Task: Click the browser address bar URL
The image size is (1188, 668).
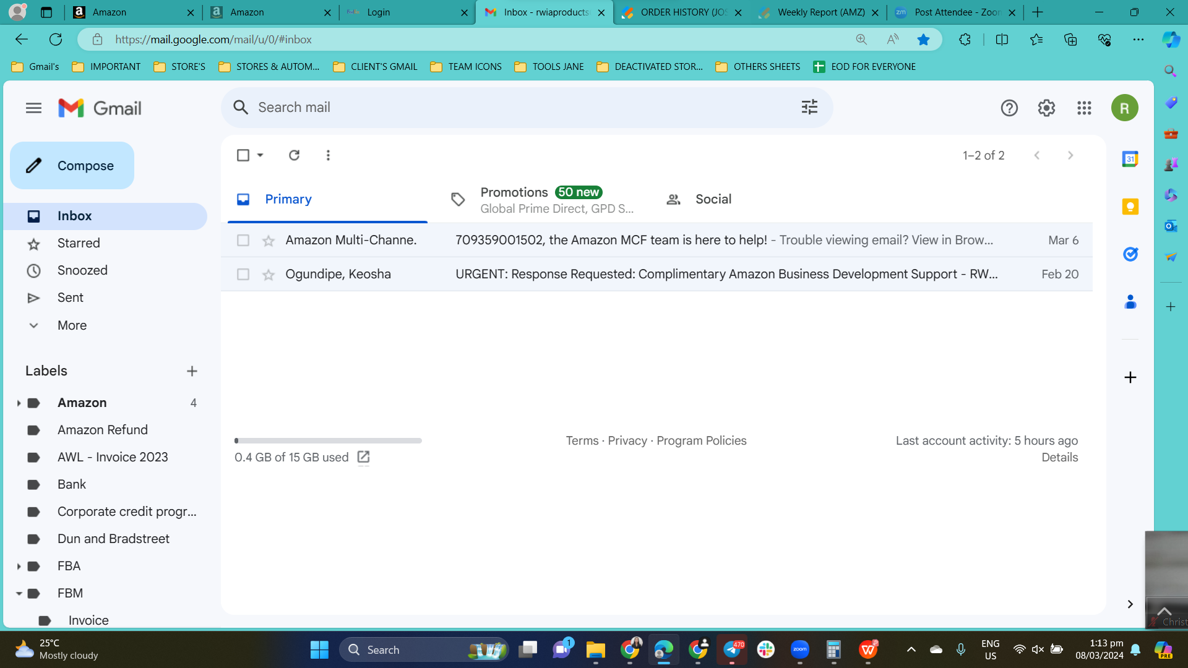Action: 213,40
